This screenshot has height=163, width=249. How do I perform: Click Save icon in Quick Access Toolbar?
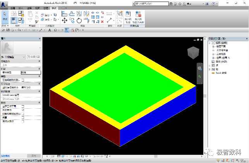tap(8, 30)
